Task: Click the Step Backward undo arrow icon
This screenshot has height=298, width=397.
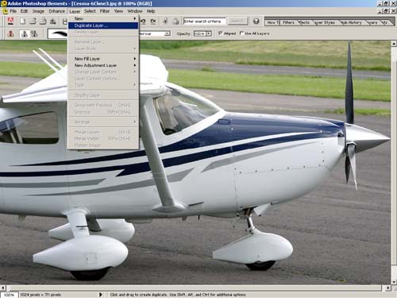Action: coord(143,21)
